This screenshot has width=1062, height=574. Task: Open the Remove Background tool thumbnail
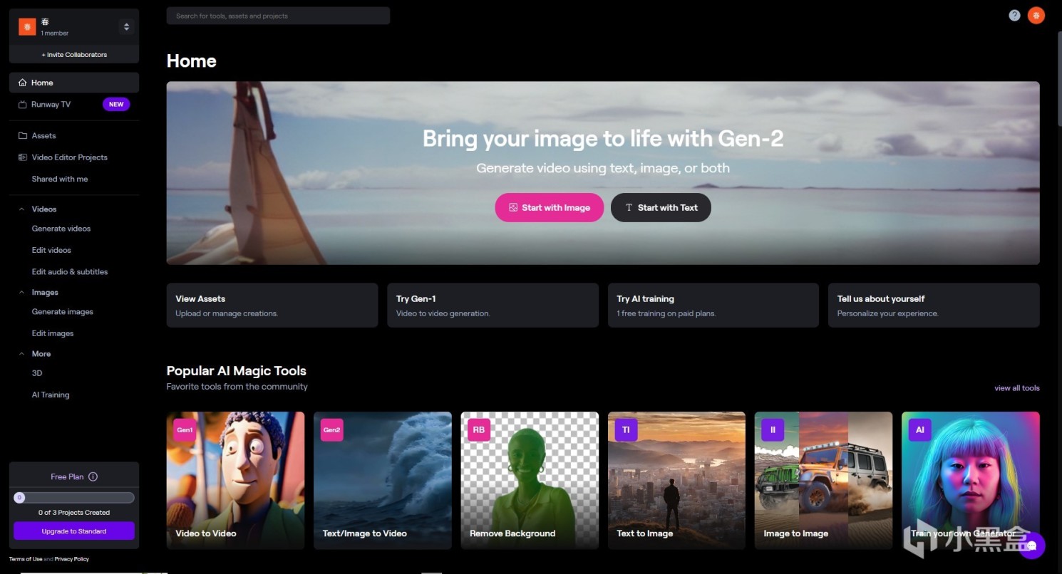pos(530,481)
